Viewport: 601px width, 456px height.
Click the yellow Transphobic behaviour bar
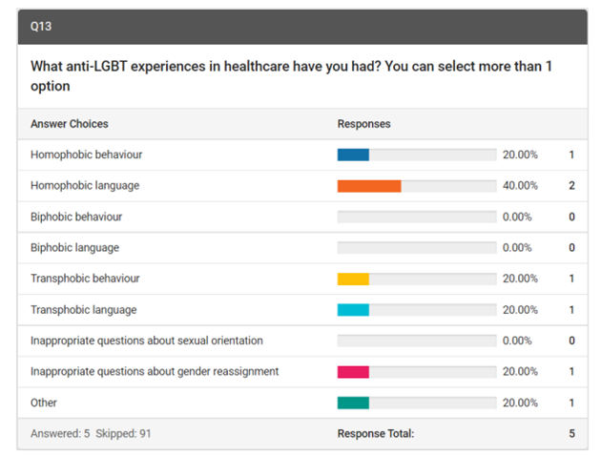[x=353, y=279]
